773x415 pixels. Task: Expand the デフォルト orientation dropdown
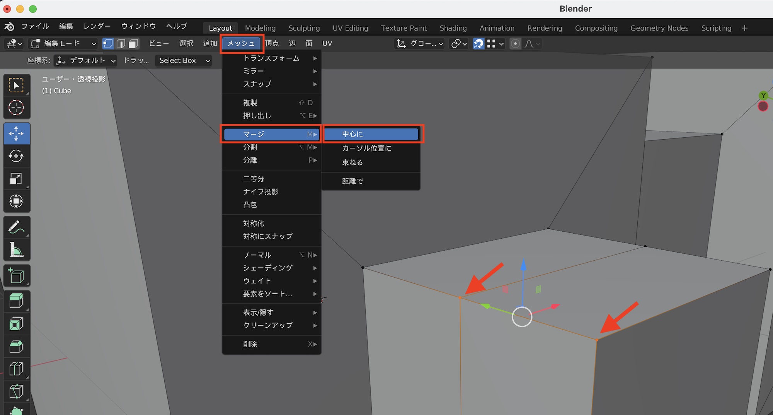coord(86,61)
